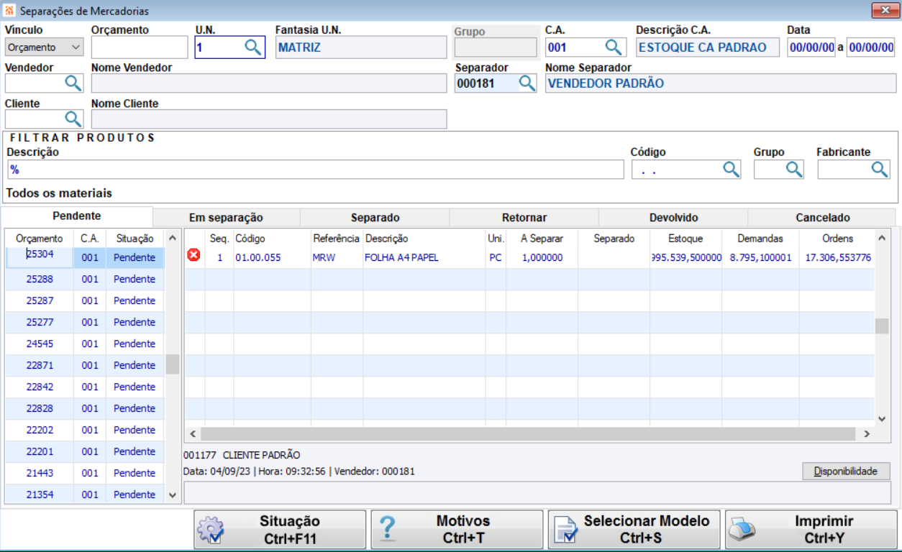902x552 pixels.
Task: Open the Retornar tab
Action: tap(524, 218)
